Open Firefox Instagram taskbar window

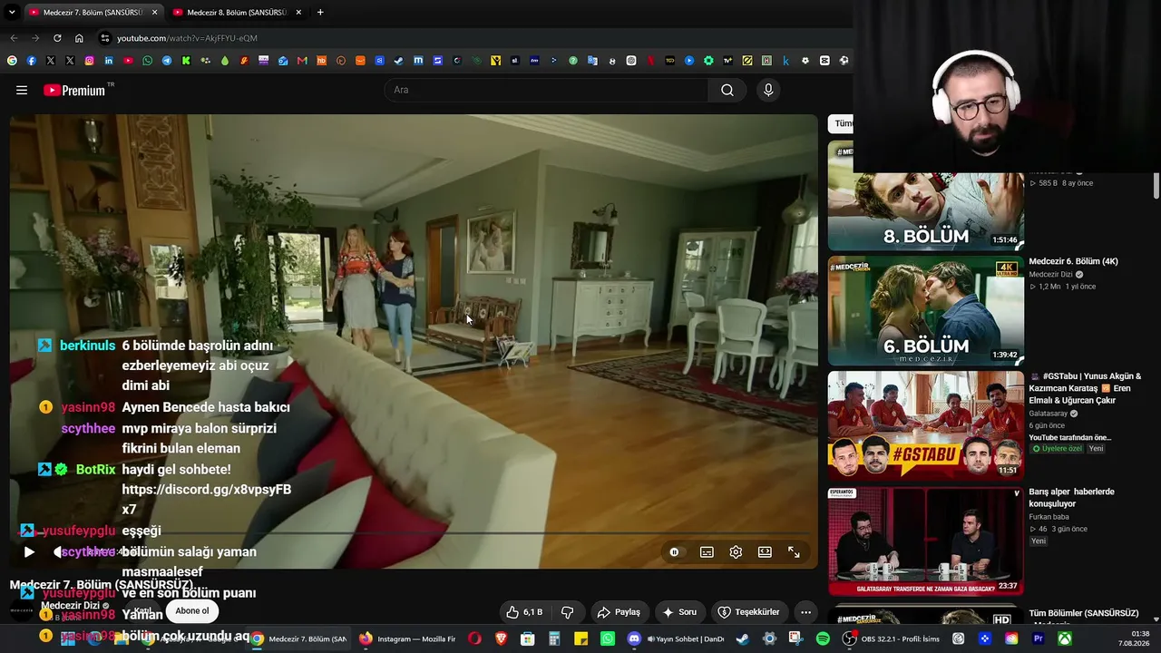408,638
